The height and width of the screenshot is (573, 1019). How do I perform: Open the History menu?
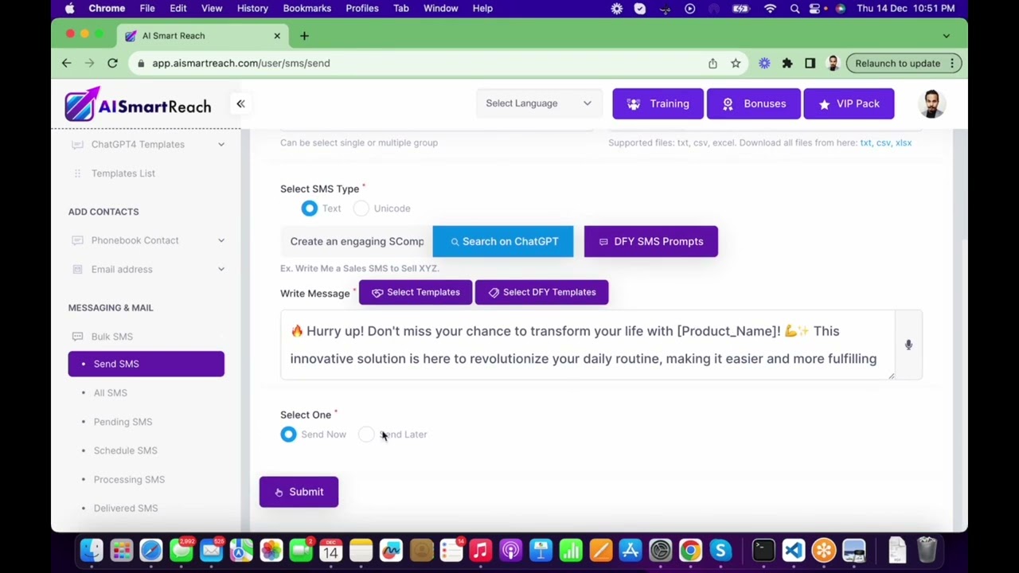click(252, 8)
